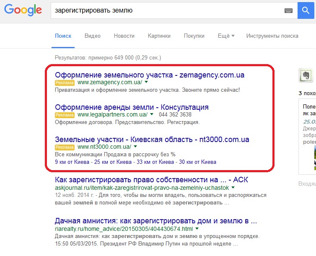Open the 25 км от Киева sitelink
This screenshot has height=256, width=316.
pyautogui.click(x=113, y=162)
